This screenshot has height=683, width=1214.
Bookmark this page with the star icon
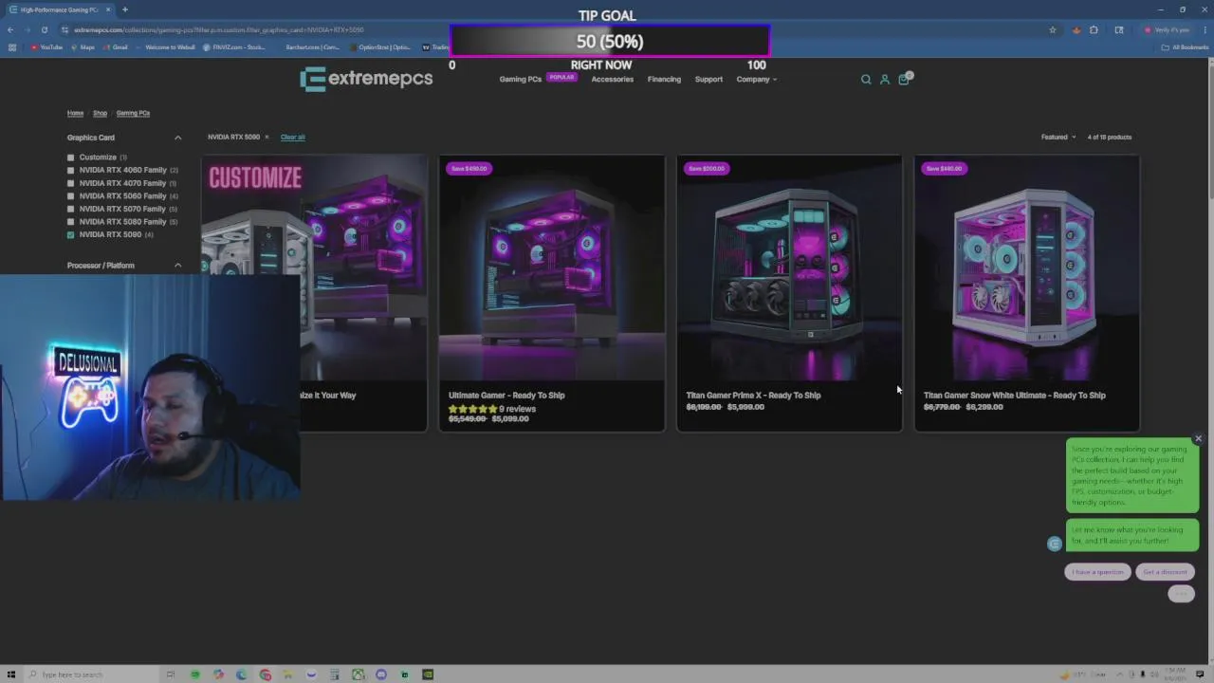pyautogui.click(x=1052, y=29)
